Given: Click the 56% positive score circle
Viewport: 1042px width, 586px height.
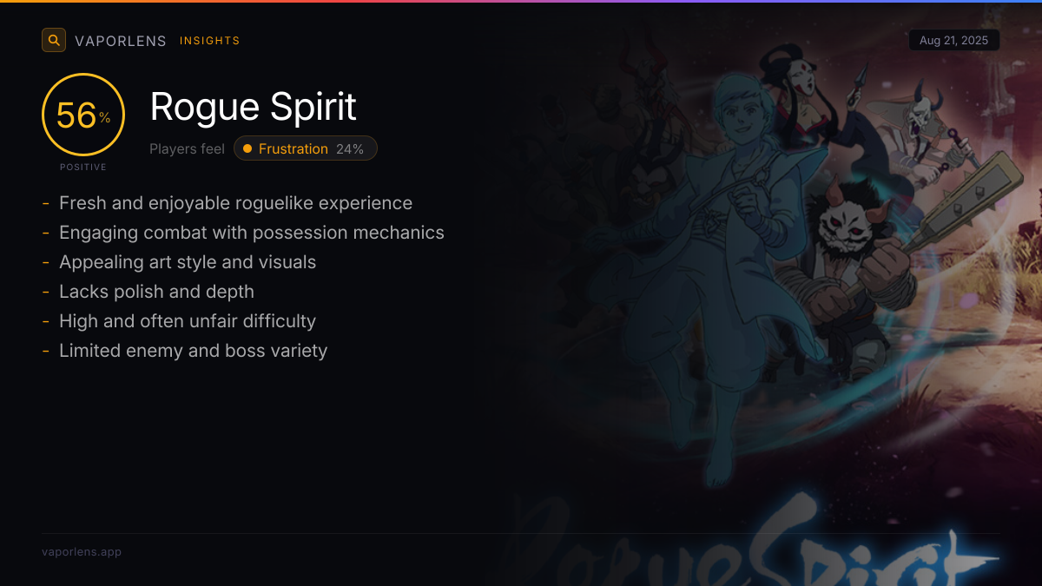Looking at the screenshot, I should pos(83,115).
